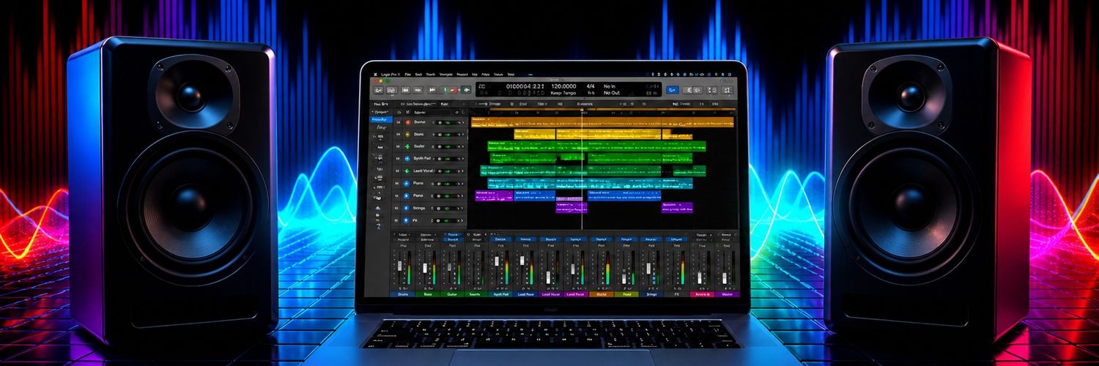The image size is (1099, 366).
Task: Select the Synth Pad track icon
Action: (407, 158)
